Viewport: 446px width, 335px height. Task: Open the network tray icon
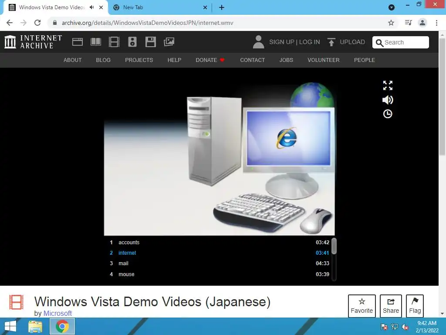395,327
